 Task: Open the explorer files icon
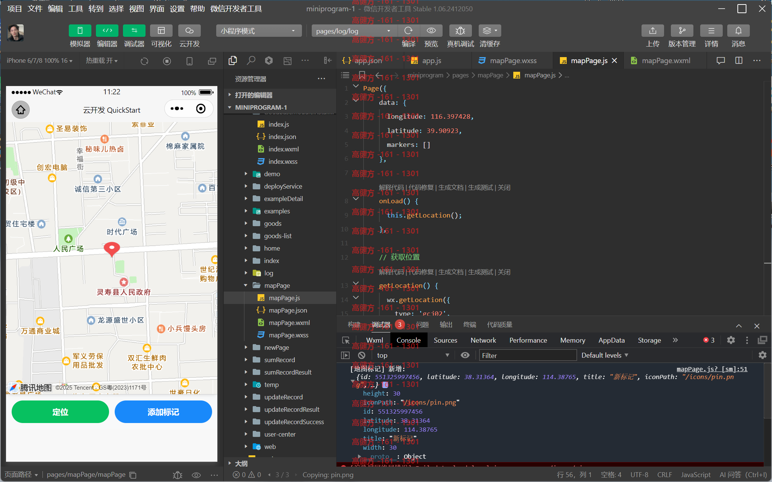point(233,60)
